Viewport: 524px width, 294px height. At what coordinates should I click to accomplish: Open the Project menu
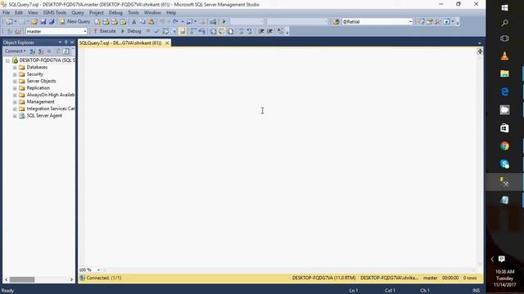97,13
